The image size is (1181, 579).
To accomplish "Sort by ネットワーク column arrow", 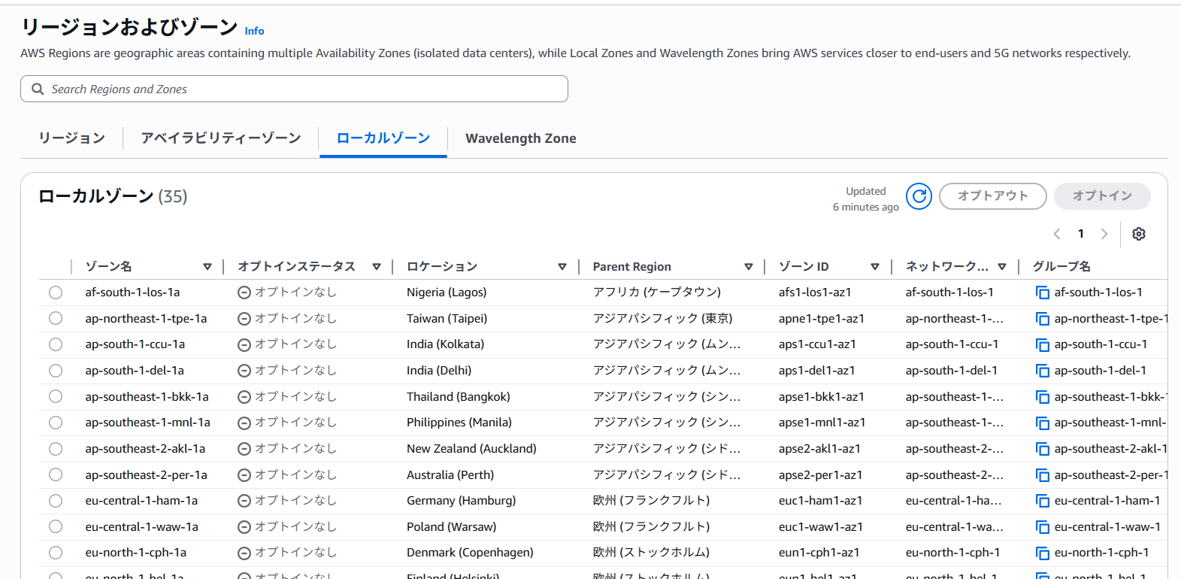I will tap(1002, 267).
